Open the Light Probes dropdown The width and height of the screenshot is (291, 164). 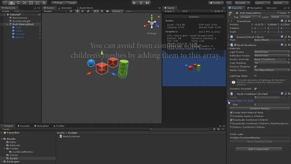272,52
